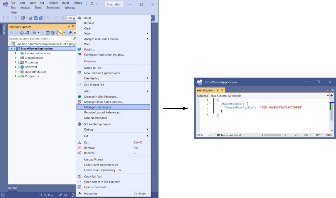Select appsettings.json in Solution Explorer

35,72
